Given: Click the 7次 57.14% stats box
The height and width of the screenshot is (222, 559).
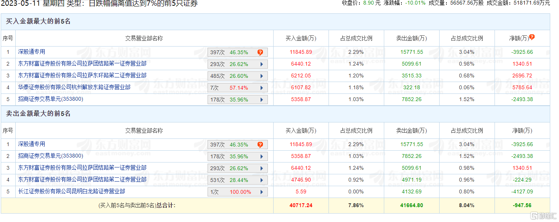Looking at the screenshot, I should [x=238, y=88].
